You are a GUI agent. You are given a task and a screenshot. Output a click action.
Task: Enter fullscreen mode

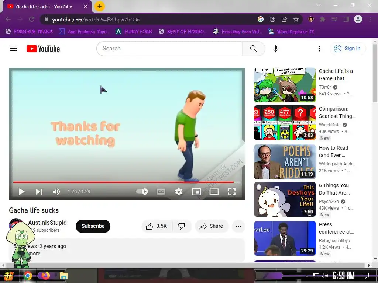[x=232, y=192]
